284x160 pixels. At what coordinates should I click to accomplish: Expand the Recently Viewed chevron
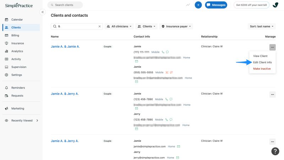(x=37, y=121)
